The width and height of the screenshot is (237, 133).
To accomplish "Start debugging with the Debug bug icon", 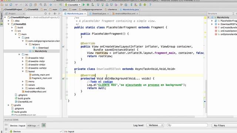I will pyautogui.click(x=88, y=5).
